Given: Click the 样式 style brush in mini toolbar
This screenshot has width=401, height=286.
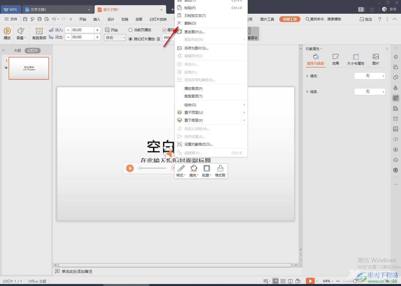Looking at the screenshot, I should click(x=181, y=171).
